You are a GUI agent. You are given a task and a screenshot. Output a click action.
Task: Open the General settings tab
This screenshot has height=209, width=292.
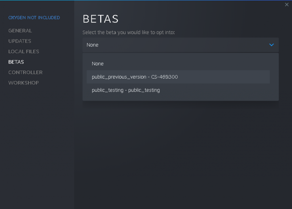pyautogui.click(x=20, y=31)
